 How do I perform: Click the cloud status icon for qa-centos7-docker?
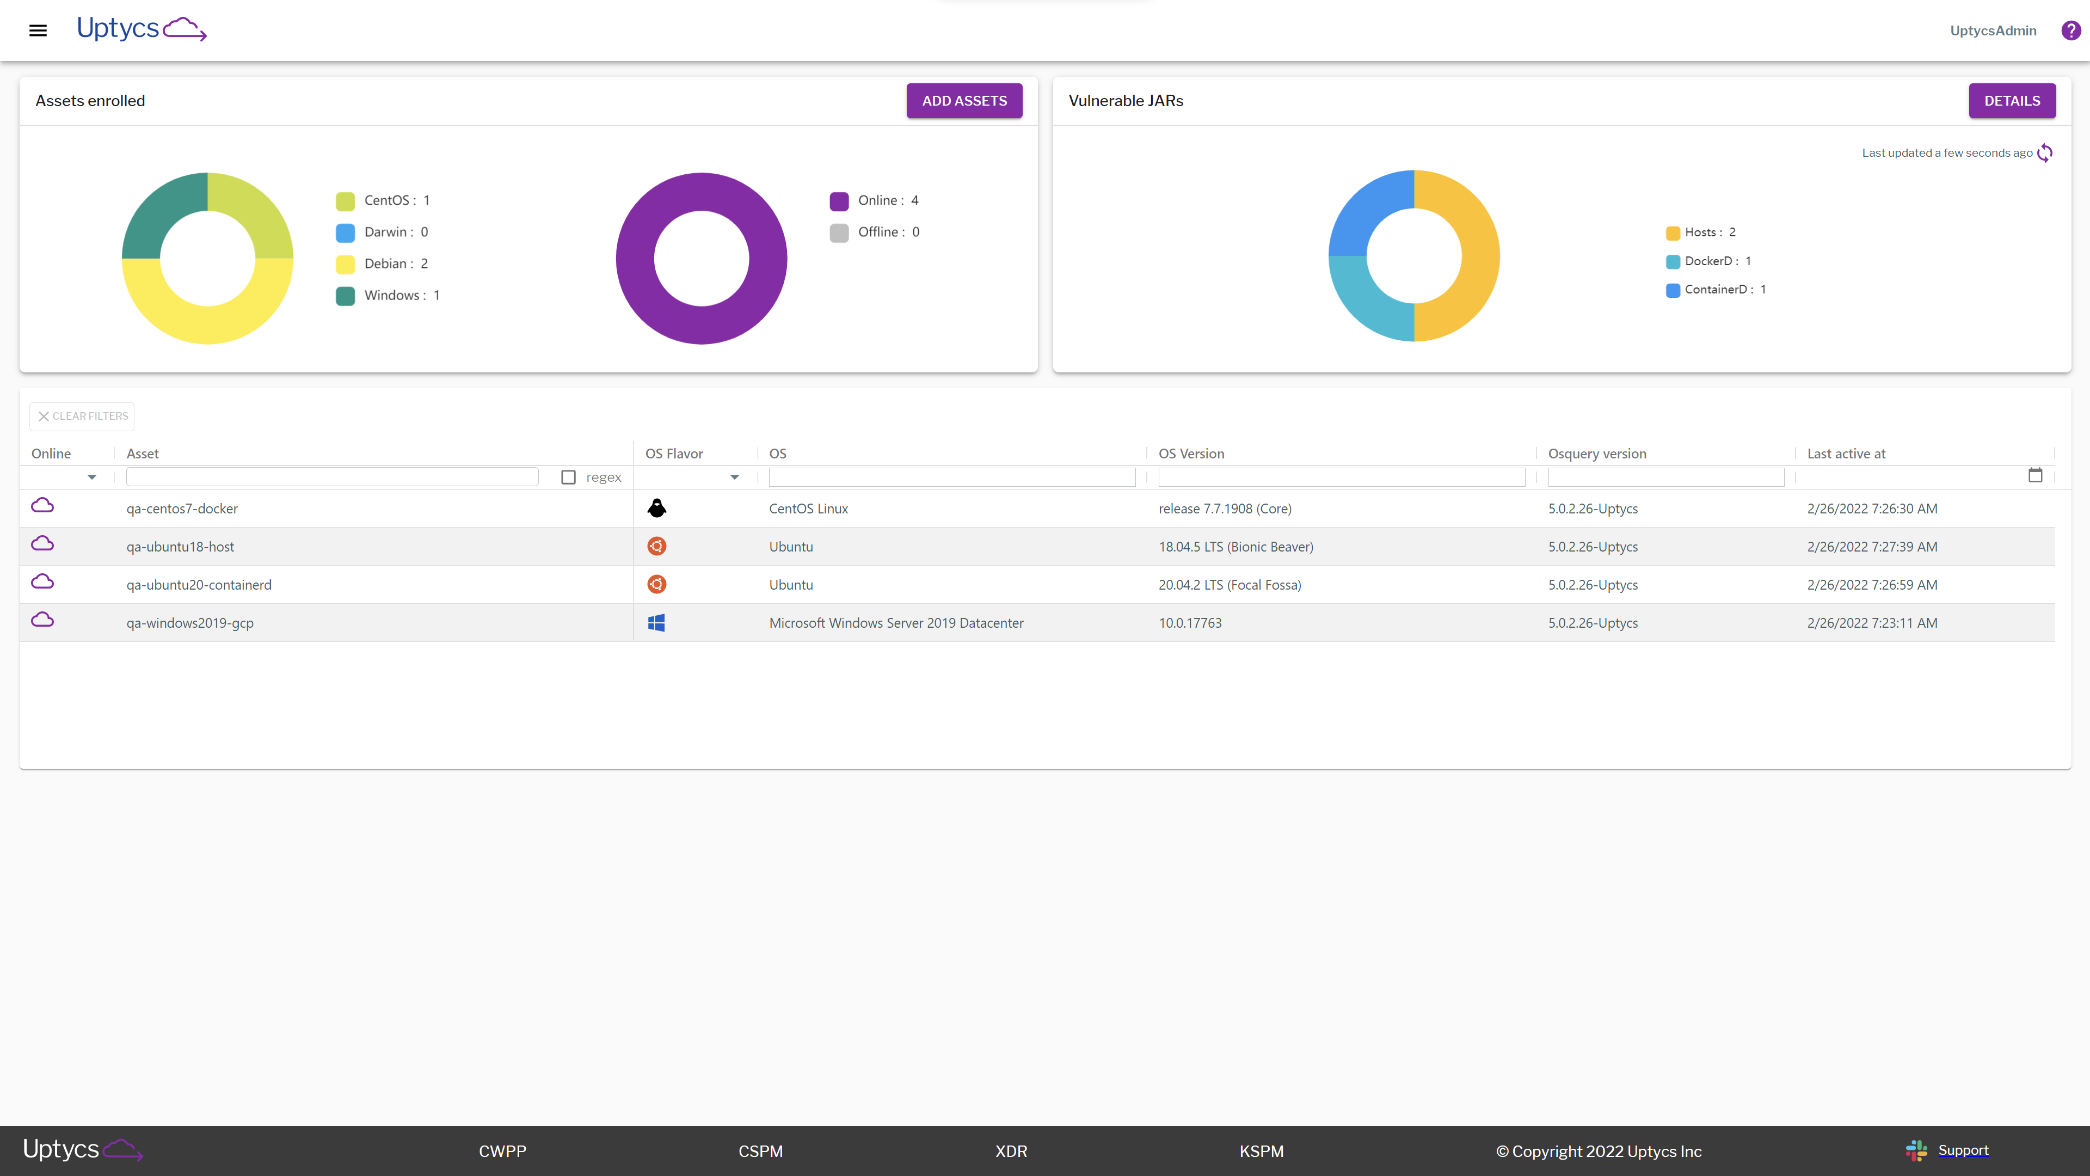[42, 506]
